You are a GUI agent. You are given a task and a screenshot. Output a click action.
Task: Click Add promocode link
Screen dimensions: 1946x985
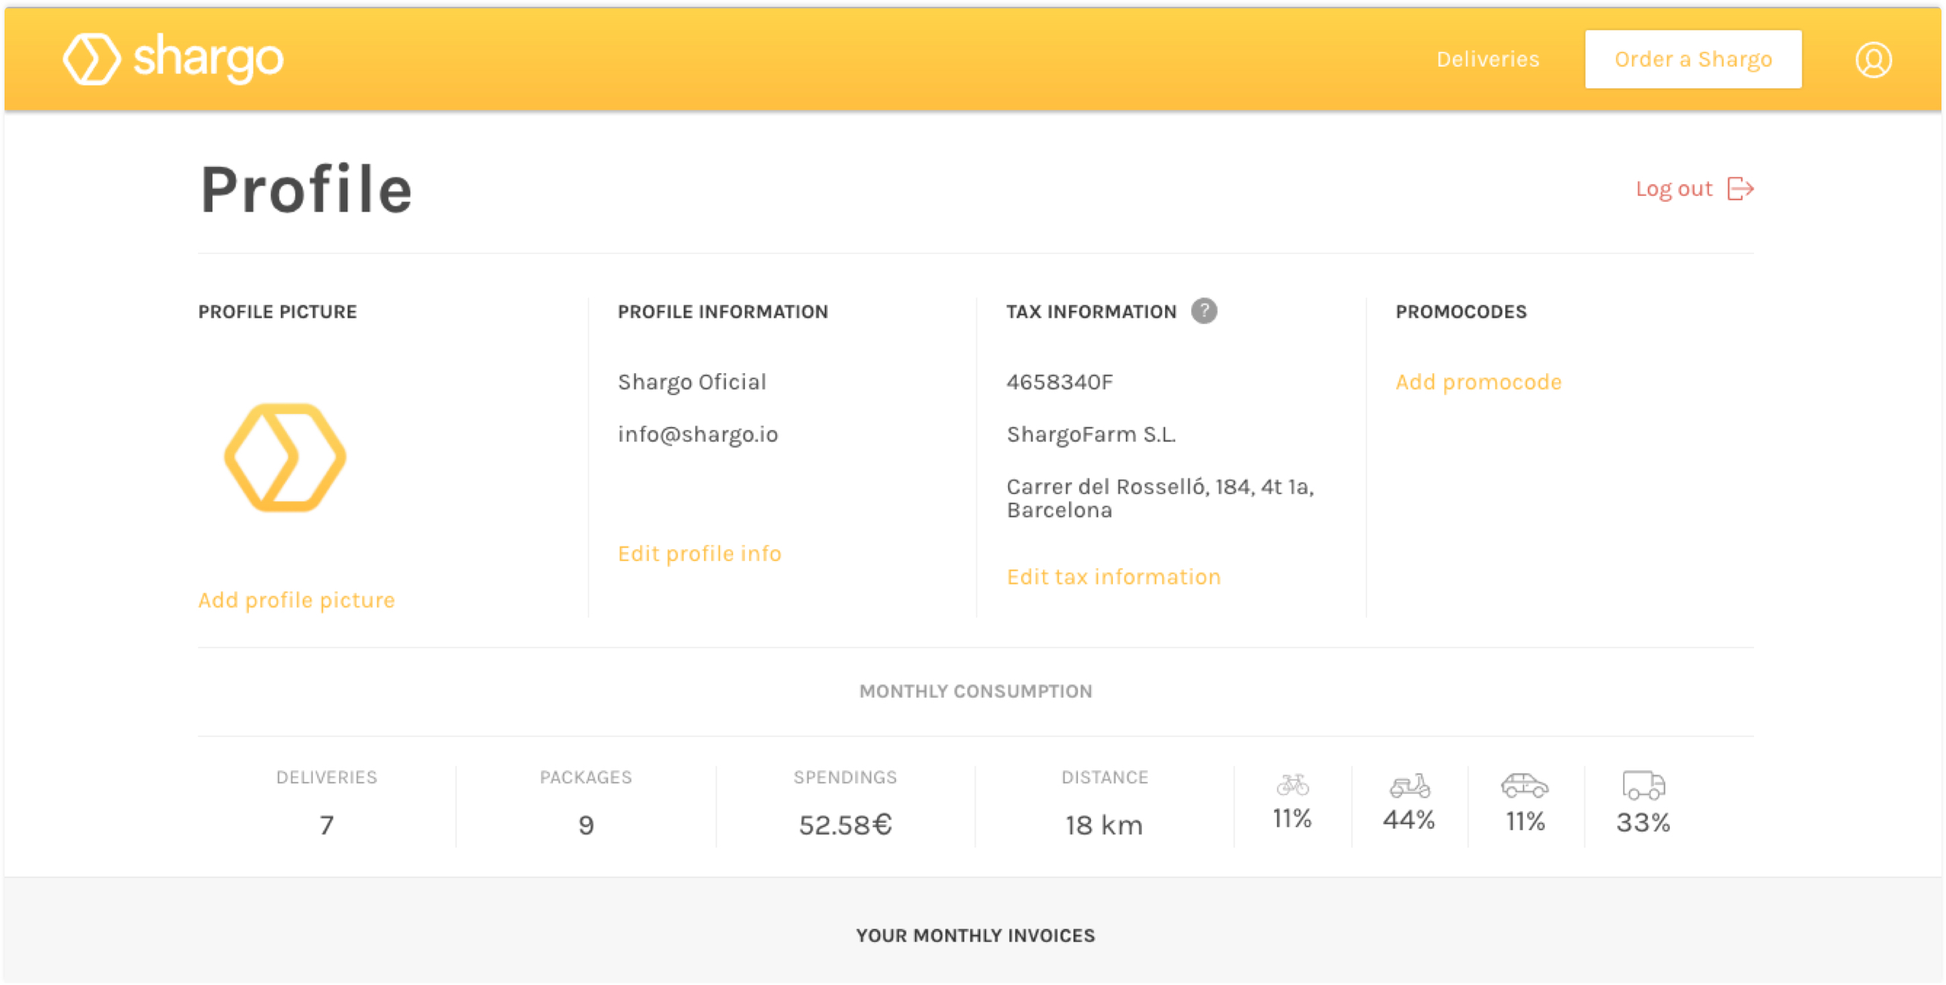[1478, 382]
